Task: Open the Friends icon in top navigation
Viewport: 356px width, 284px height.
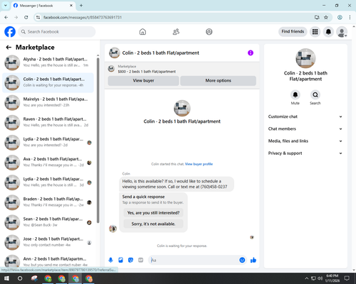Action: tap(176, 32)
